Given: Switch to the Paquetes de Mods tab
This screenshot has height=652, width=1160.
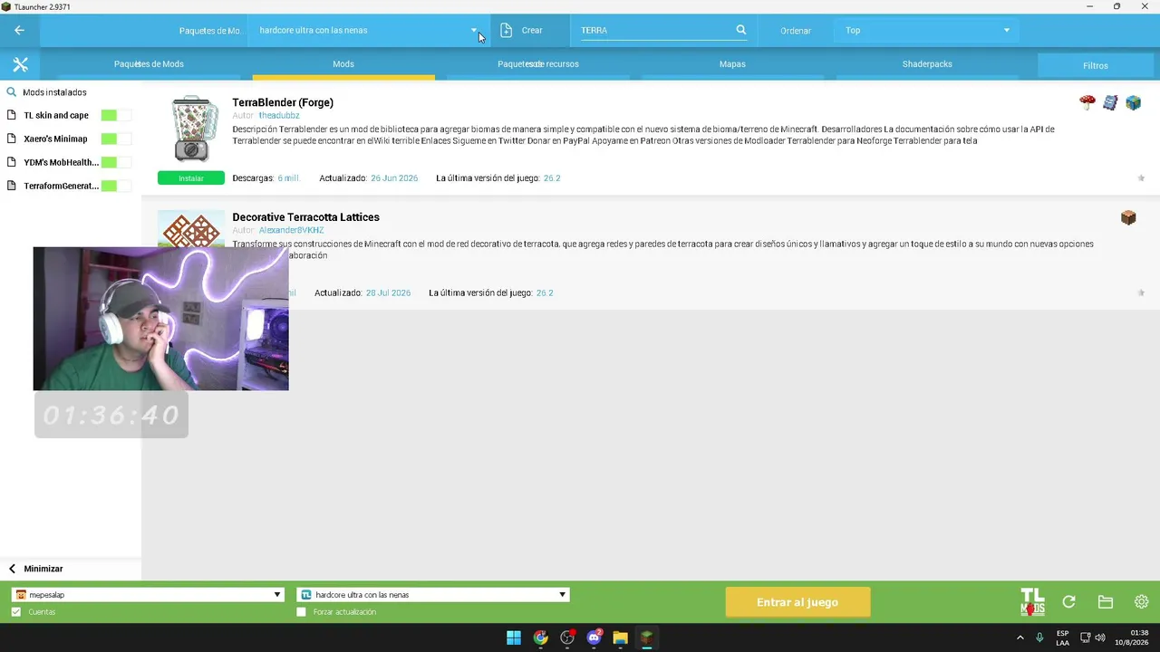Looking at the screenshot, I should pos(149,64).
